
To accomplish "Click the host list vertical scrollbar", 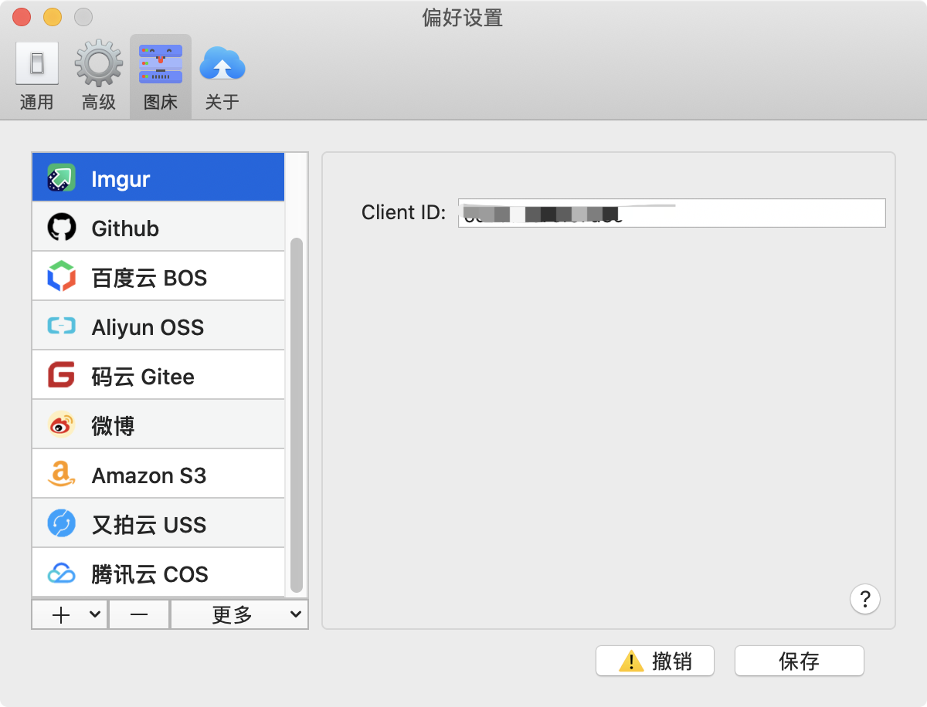I will (296, 415).
